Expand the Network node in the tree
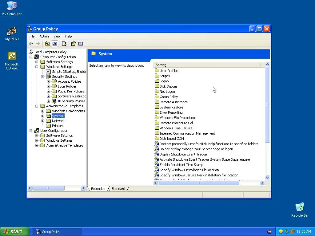 point(42,121)
